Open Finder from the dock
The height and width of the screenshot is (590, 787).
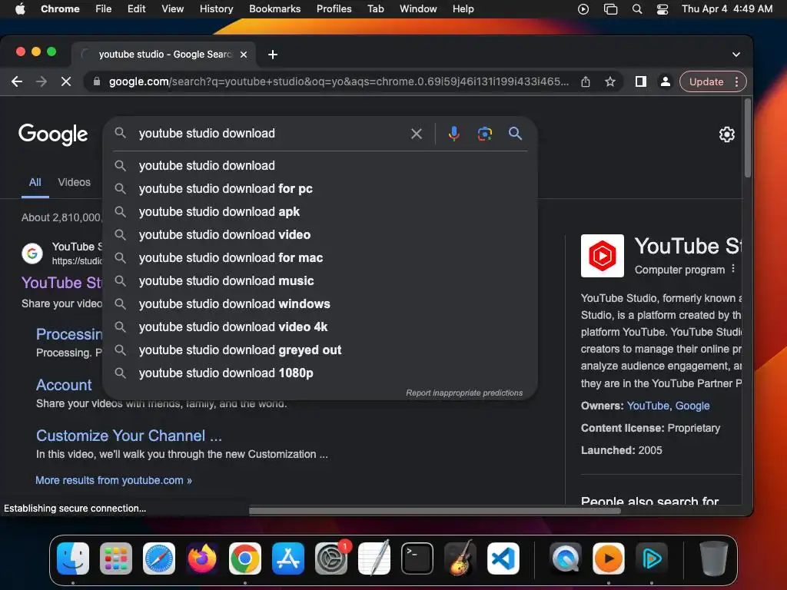point(73,559)
